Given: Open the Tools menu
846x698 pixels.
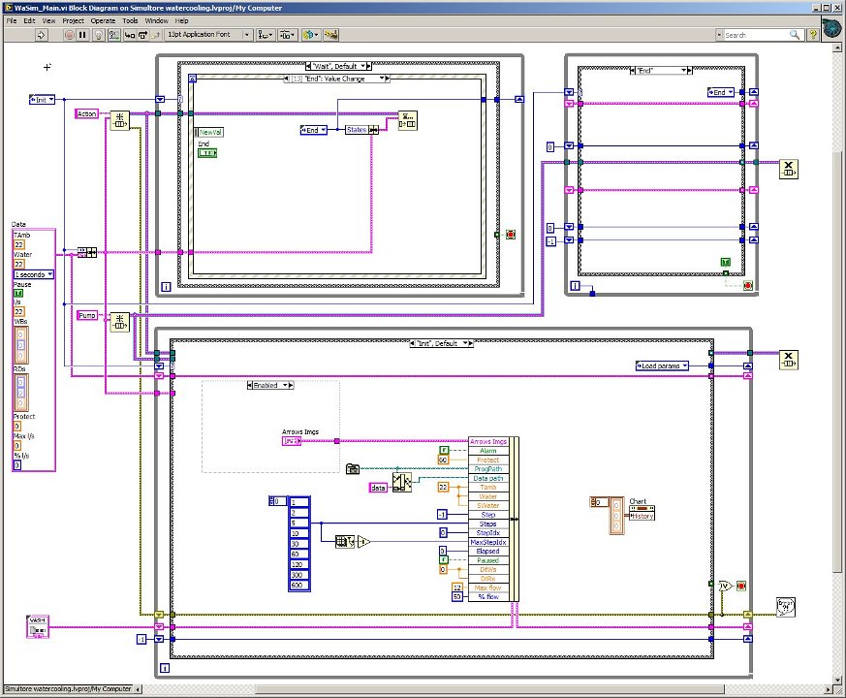Looking at the screenshot, I should click(130, 20).
